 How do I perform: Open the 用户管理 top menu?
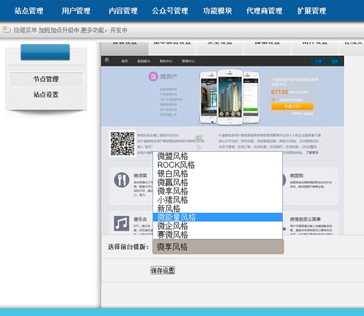[x=75, y=11]
